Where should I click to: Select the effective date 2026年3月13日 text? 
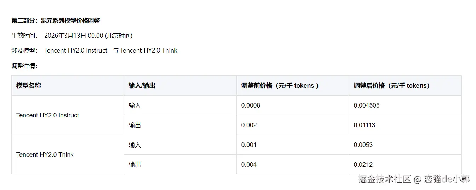click(x=65, y=36)
